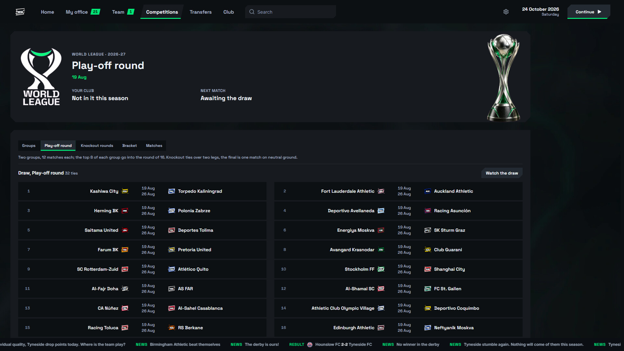Open the settings gear icon

tap(506, 12)
